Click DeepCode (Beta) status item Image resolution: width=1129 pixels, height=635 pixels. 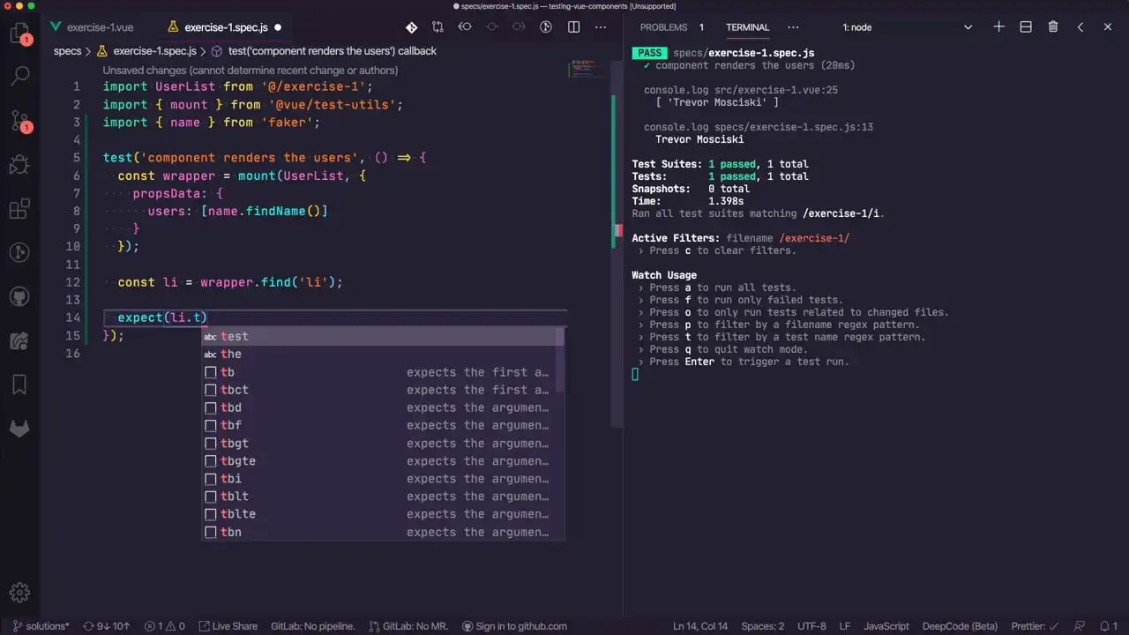[960, 626]
